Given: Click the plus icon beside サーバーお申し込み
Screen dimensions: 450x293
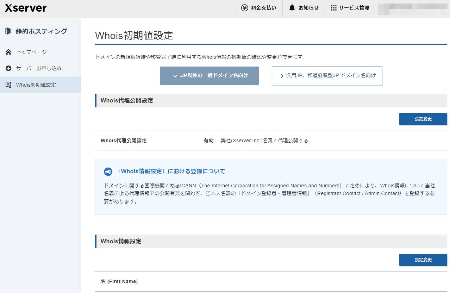Looking at the screenshot, I should [8, 68].
